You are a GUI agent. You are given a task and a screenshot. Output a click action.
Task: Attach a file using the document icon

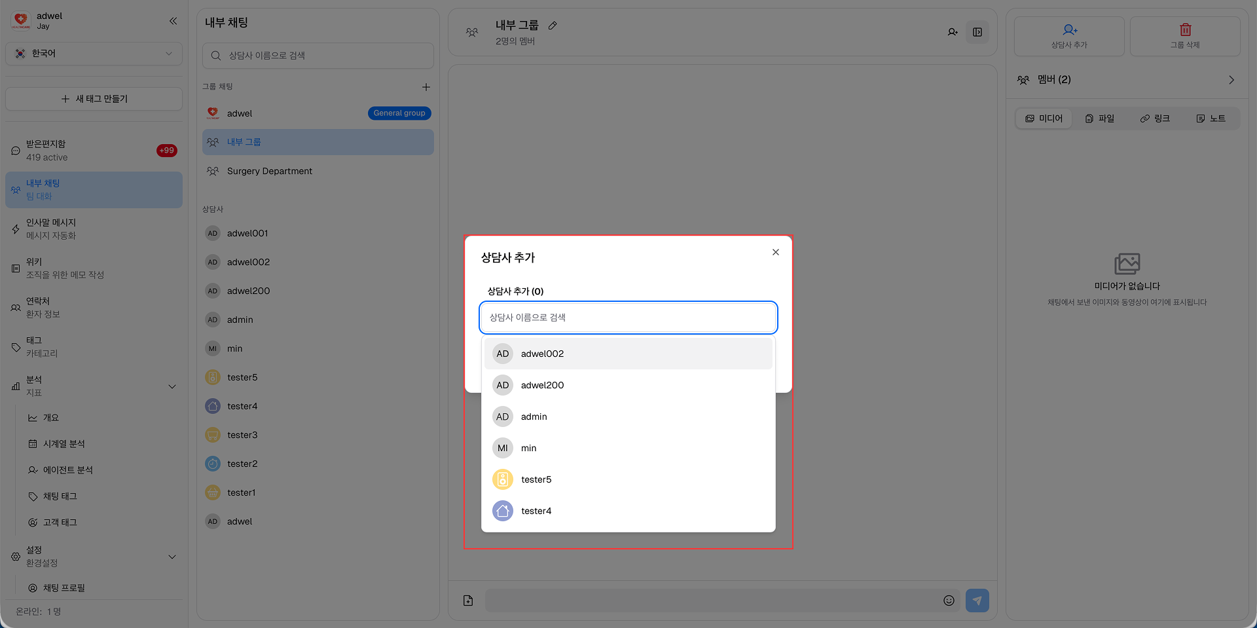pos(467,600)
